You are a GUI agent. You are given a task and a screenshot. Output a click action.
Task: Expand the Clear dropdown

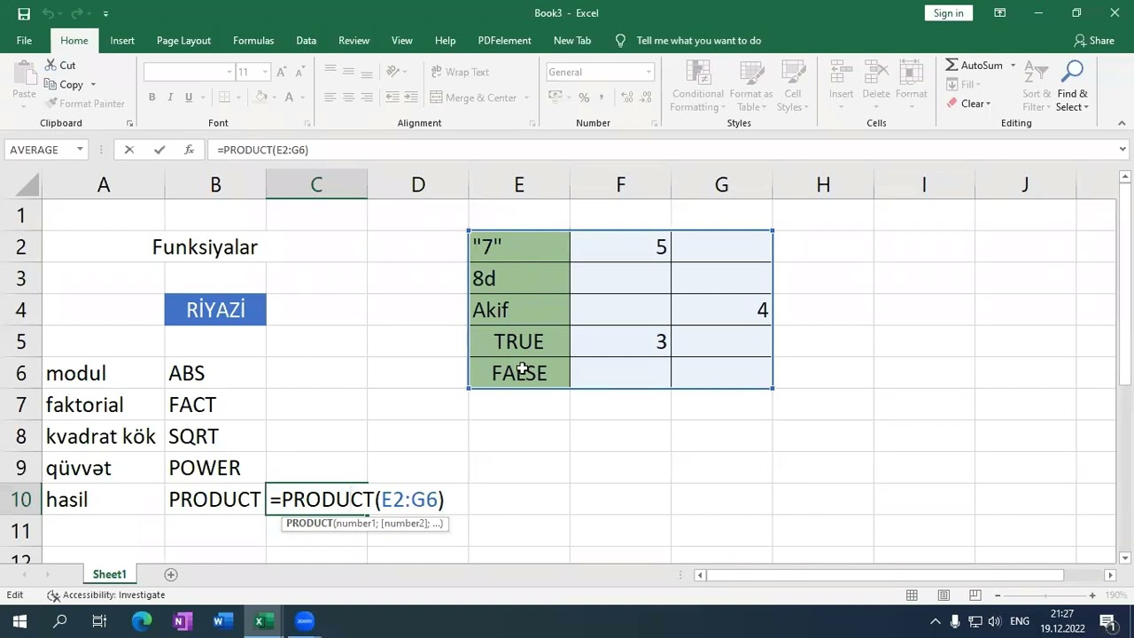click(x=989, y=104)
